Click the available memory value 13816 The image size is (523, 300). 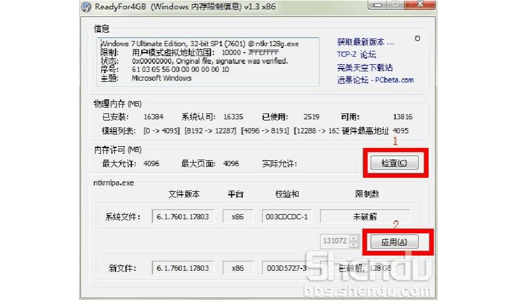[x=402, y=117]
